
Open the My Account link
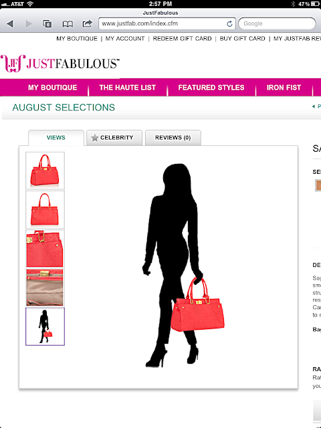(125, 39)
